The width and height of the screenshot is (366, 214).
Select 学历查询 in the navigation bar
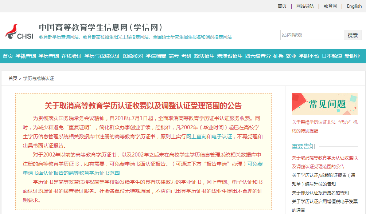click(48, 56)
